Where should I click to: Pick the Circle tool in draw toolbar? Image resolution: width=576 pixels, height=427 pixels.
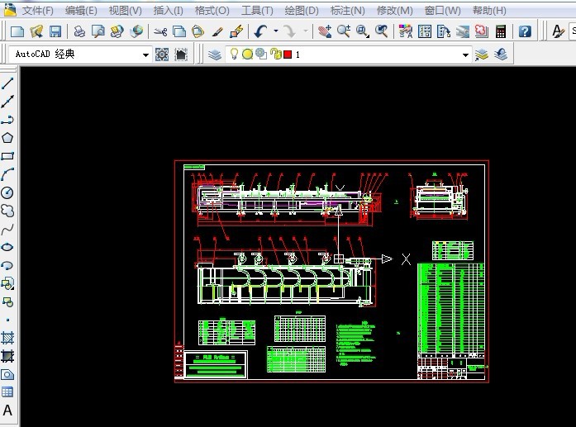click(x=7, y=192)
